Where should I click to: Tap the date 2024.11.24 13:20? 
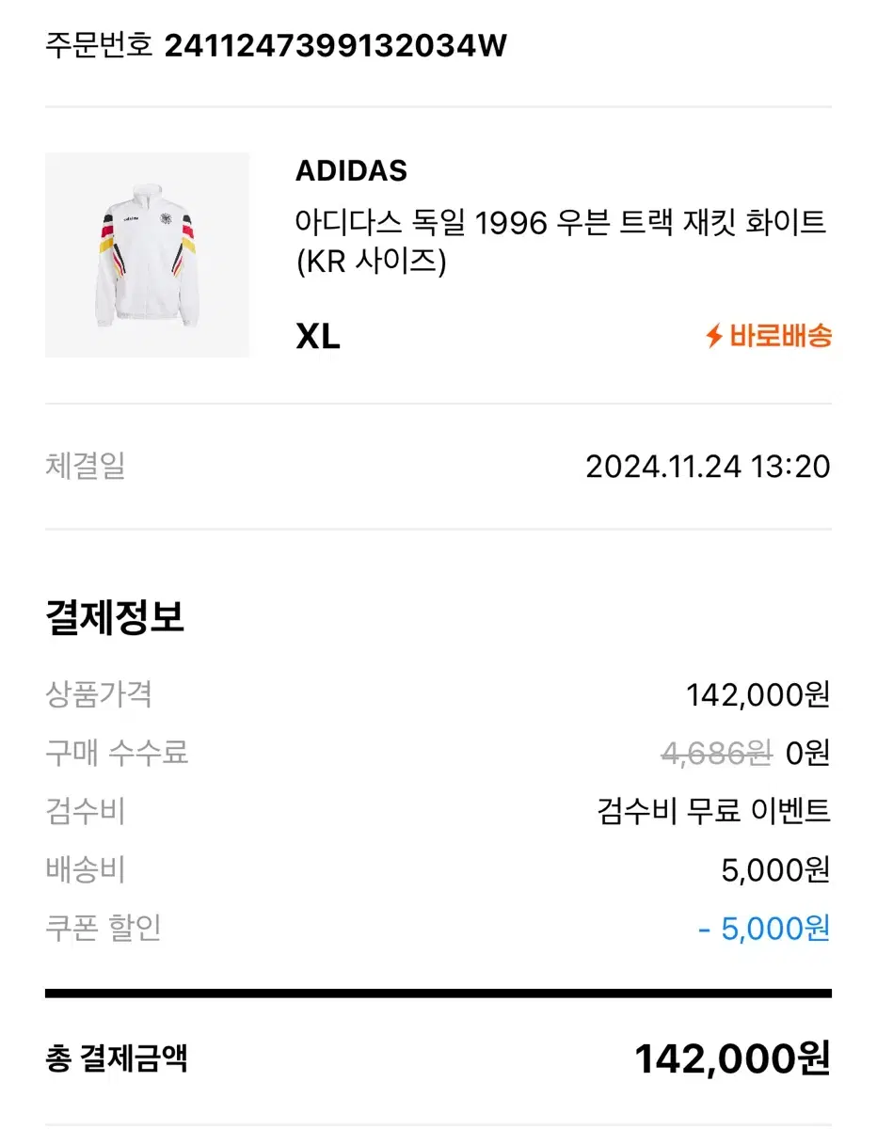click(x=708, y=467)
